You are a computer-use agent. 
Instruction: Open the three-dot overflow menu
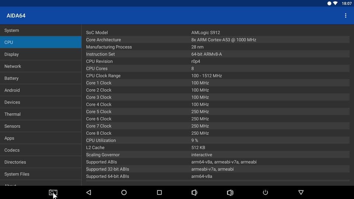[346, 15]
